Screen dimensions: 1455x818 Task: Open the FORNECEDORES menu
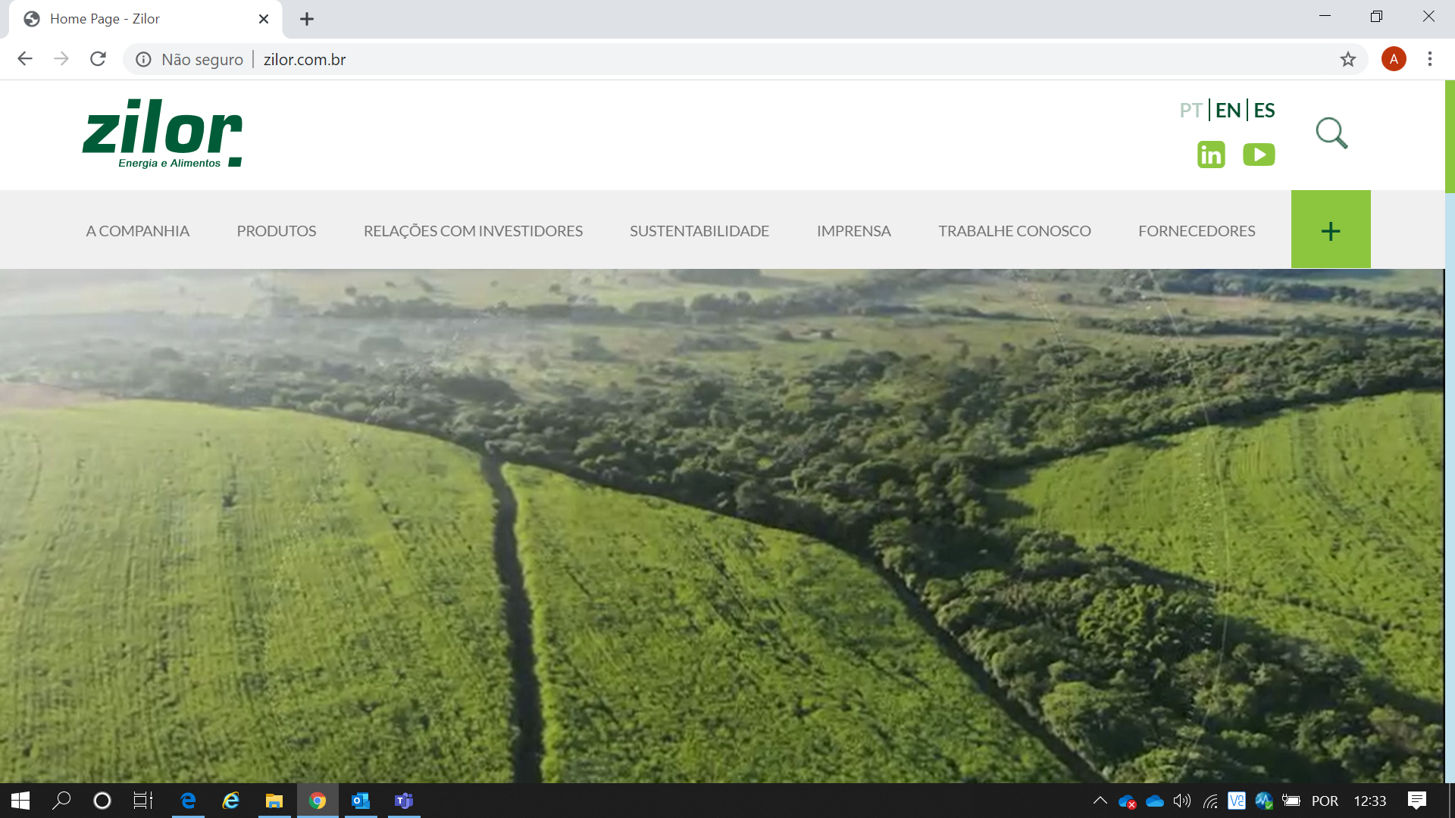tap(1197, 231)
